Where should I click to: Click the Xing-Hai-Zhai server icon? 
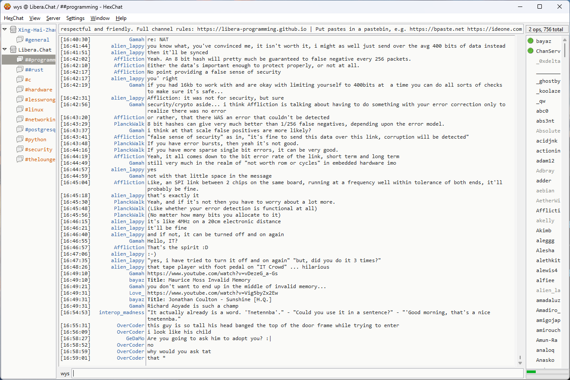coord(13,30)
